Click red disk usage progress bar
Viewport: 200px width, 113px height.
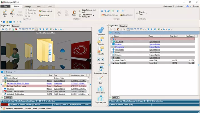click(5, 105)
